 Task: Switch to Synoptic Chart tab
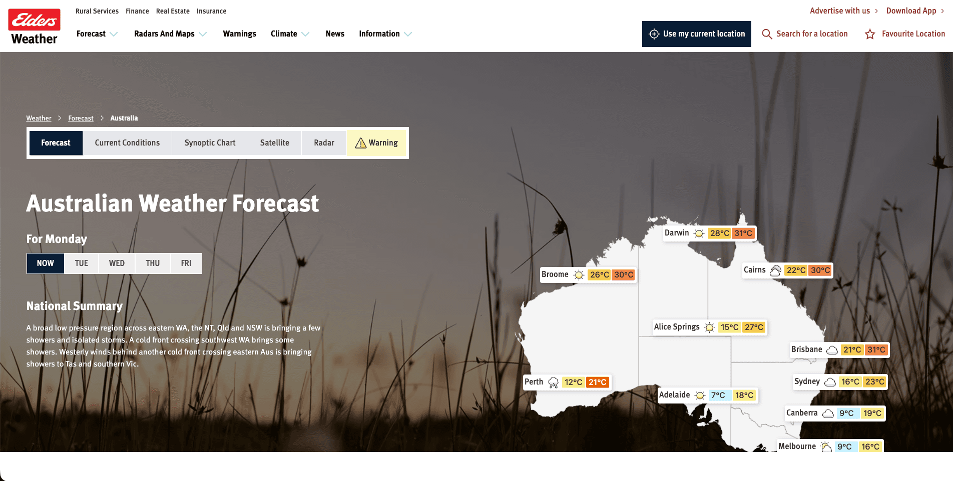click(210, 143)
